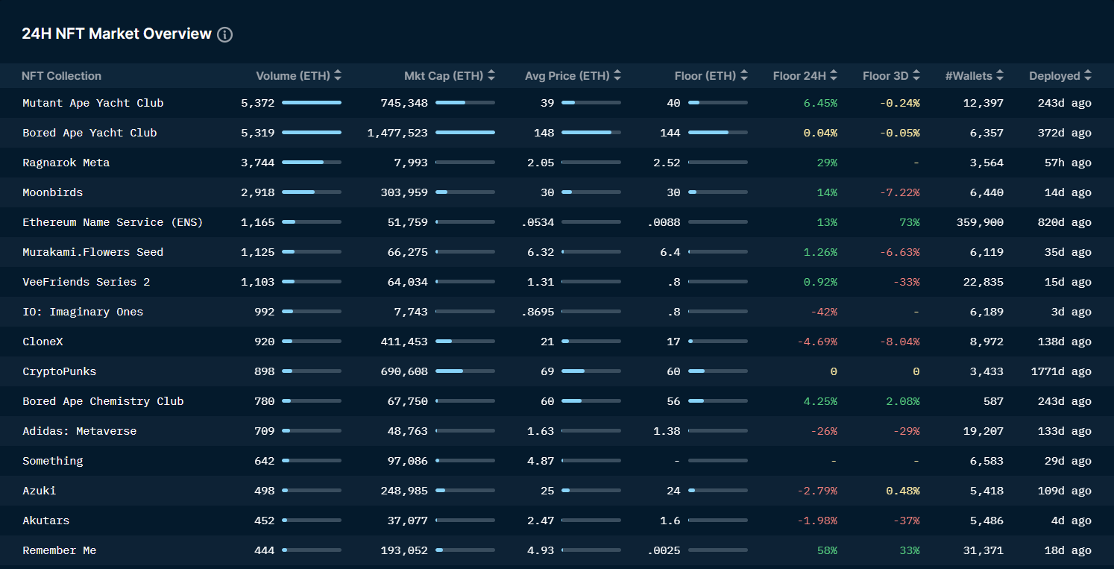The height and width of the screenshot is (569, 1114).
Task: Sort by Floor (ETH) arrows icon
Action: tap(744, 75)
